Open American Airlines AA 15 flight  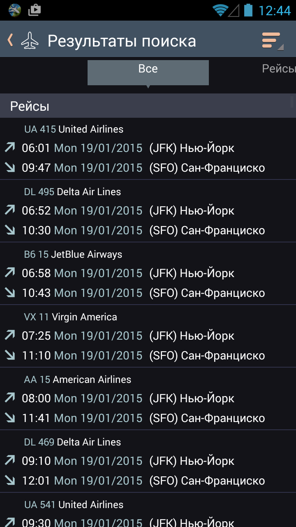(148, 399)
